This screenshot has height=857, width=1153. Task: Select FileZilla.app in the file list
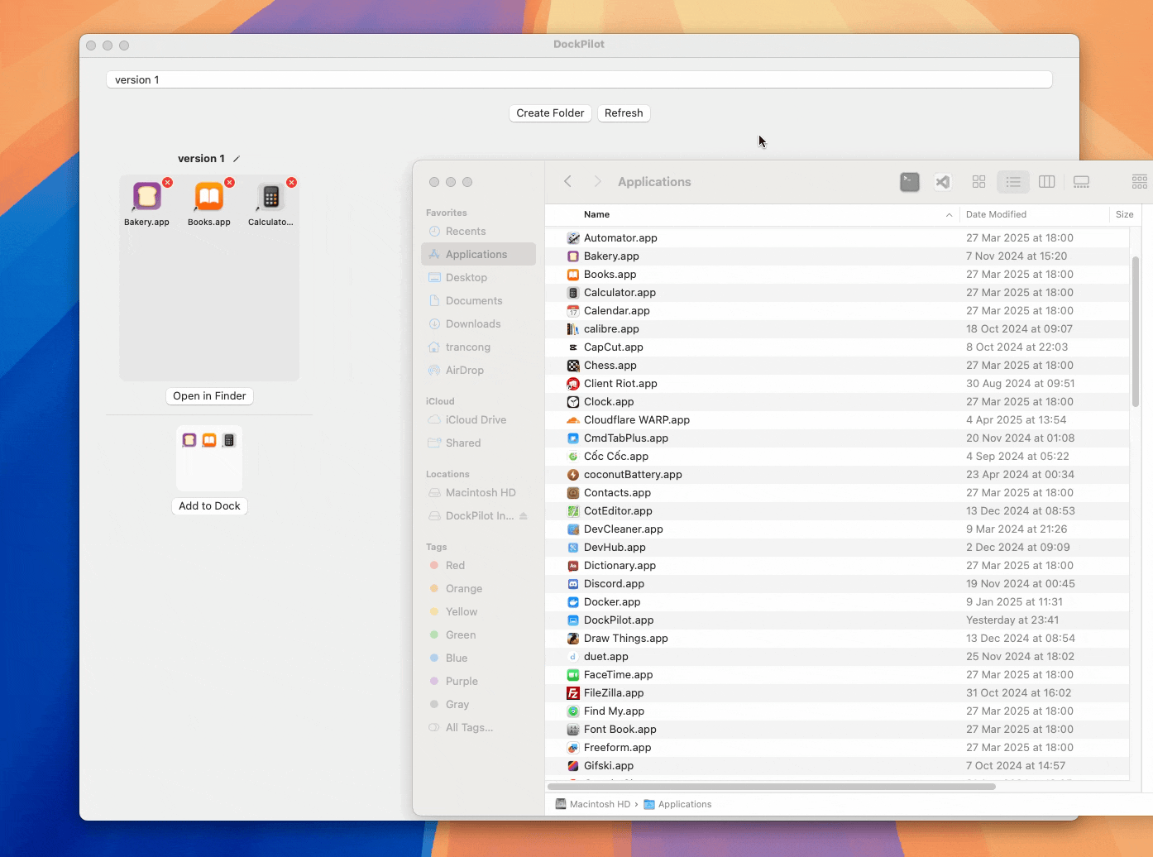(837, 693)
